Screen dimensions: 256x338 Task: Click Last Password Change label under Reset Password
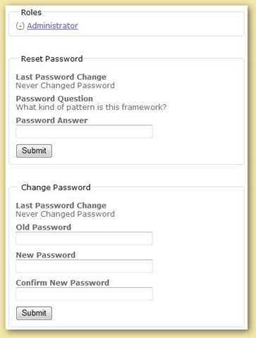[x=61, y=77]
